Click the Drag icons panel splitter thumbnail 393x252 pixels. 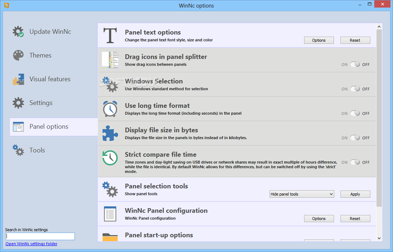110,60
